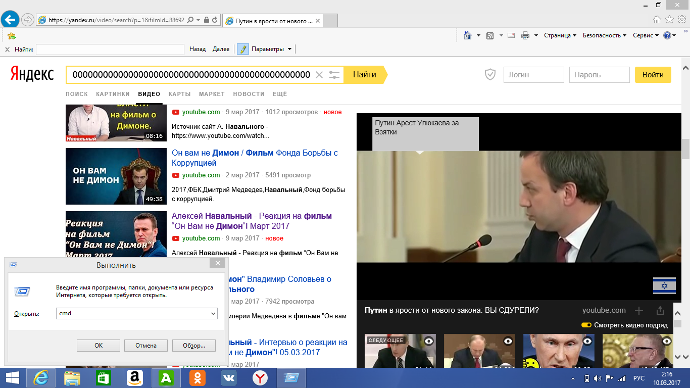
Task: Click the volume tray icon
Action: coord(598,378)
